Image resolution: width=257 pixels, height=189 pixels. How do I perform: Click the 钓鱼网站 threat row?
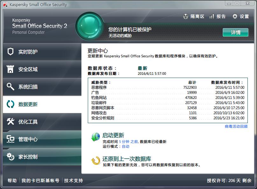[168, 98]
